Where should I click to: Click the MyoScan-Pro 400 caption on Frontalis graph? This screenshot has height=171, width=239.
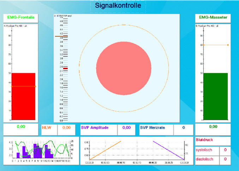pos(15,26)
